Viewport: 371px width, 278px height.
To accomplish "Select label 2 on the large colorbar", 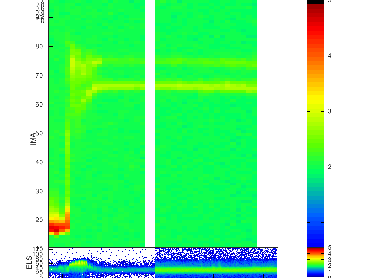I will [x=330, y=167].
